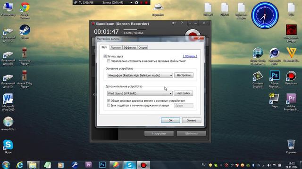Click the 'Отмена' cancel button

tap(192, 120)
